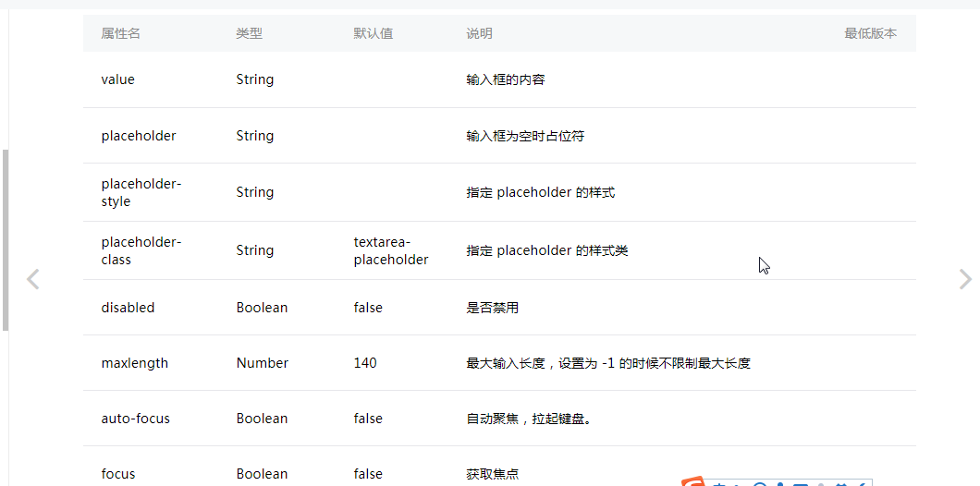Click the auto-focus attribute name cell

point(136,419)
